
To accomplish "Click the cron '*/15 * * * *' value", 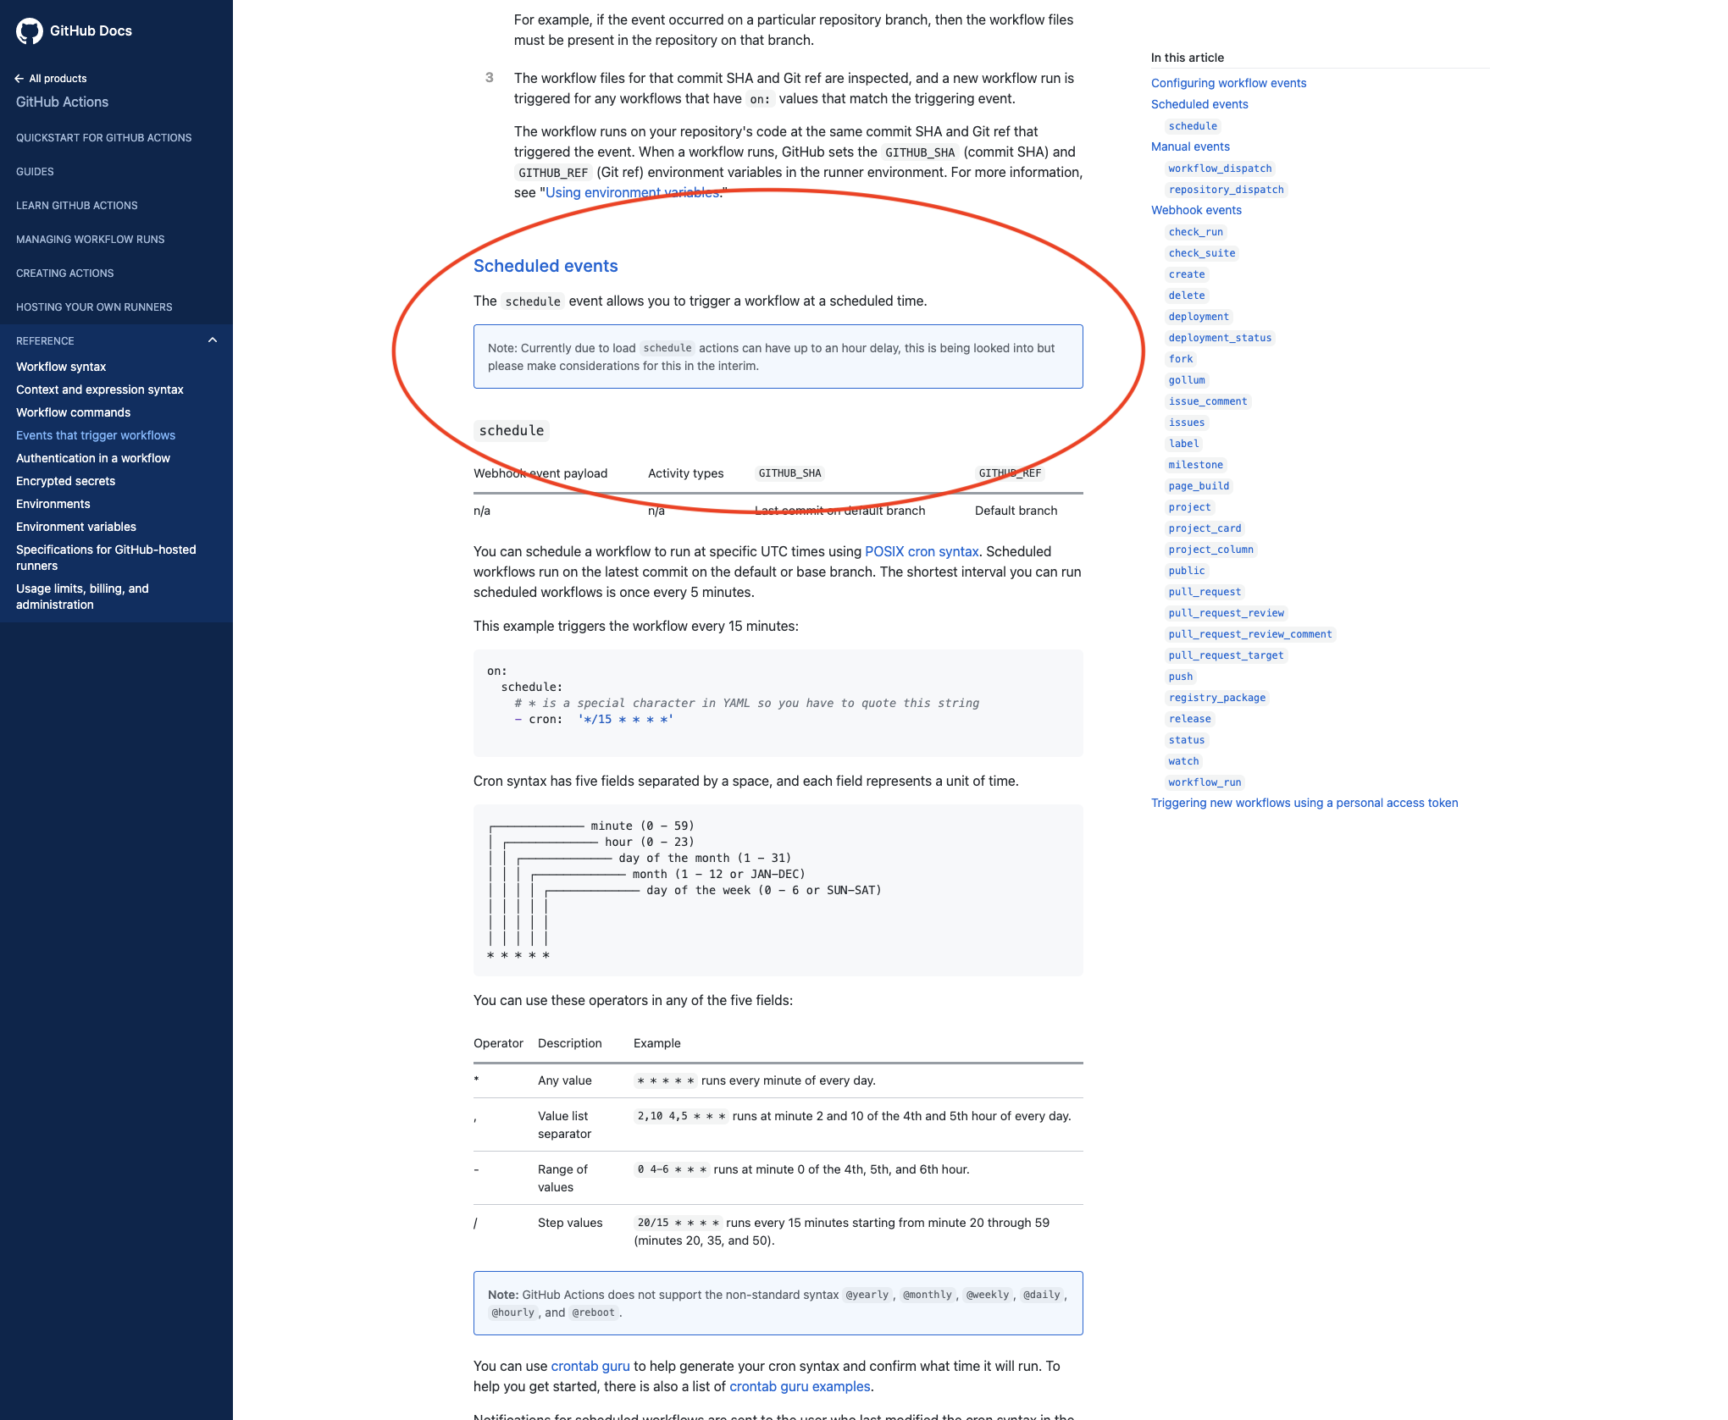I will coord(625,719).
